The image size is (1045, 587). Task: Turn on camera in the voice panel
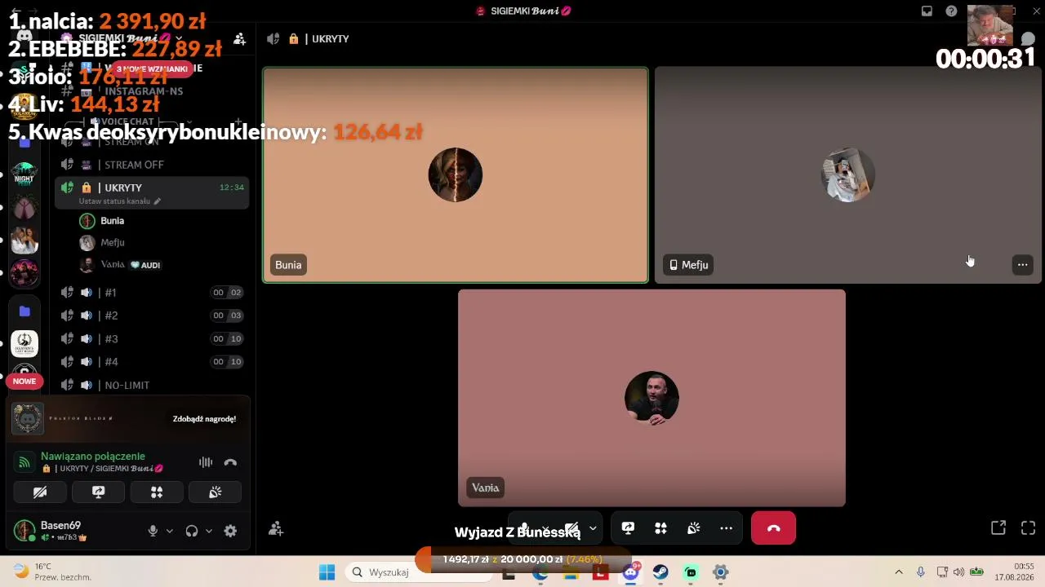40,492
